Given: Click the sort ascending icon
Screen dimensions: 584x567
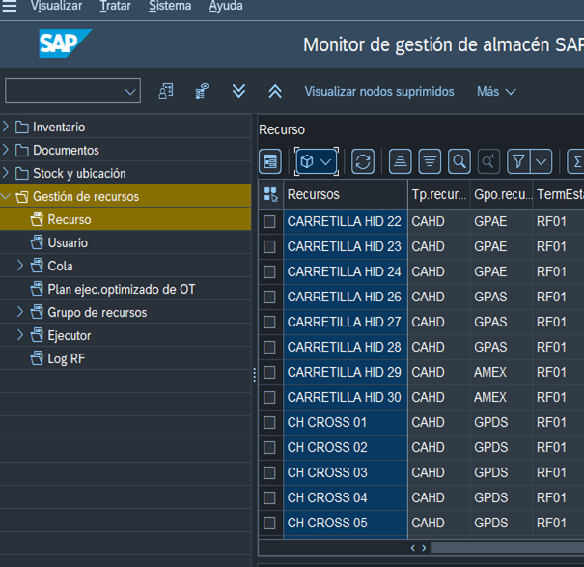Looking at the screenshot, I should pyautogui.click(x=400, y=161).
